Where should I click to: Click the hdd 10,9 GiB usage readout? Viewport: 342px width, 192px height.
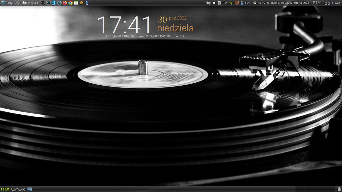(119, 36)
